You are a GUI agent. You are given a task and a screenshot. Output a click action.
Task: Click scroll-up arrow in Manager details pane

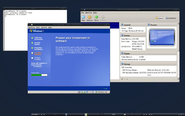coord(178,23)
